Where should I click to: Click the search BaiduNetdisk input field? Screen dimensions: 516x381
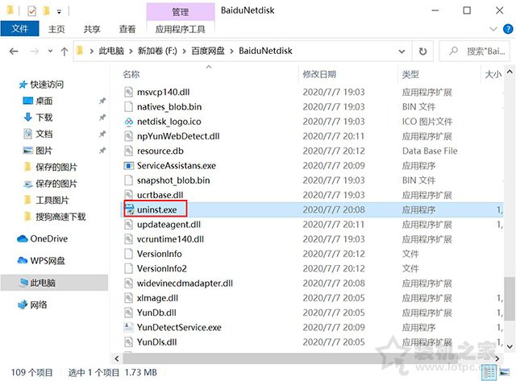474,51
